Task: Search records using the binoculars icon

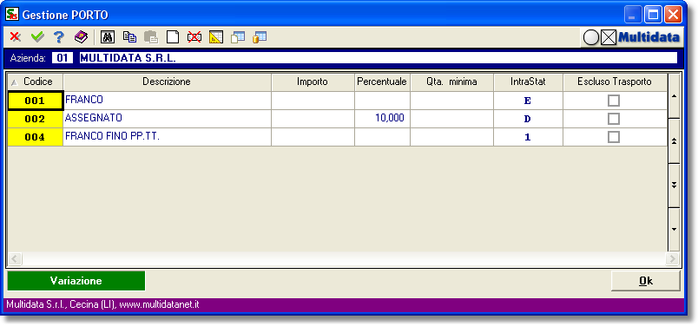Action: pos(108,37)
